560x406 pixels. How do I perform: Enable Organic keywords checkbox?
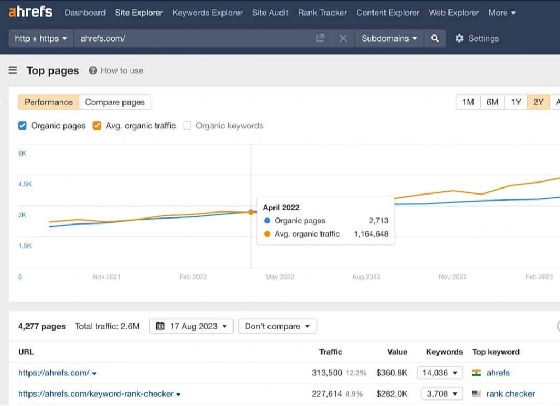(187, 126)
